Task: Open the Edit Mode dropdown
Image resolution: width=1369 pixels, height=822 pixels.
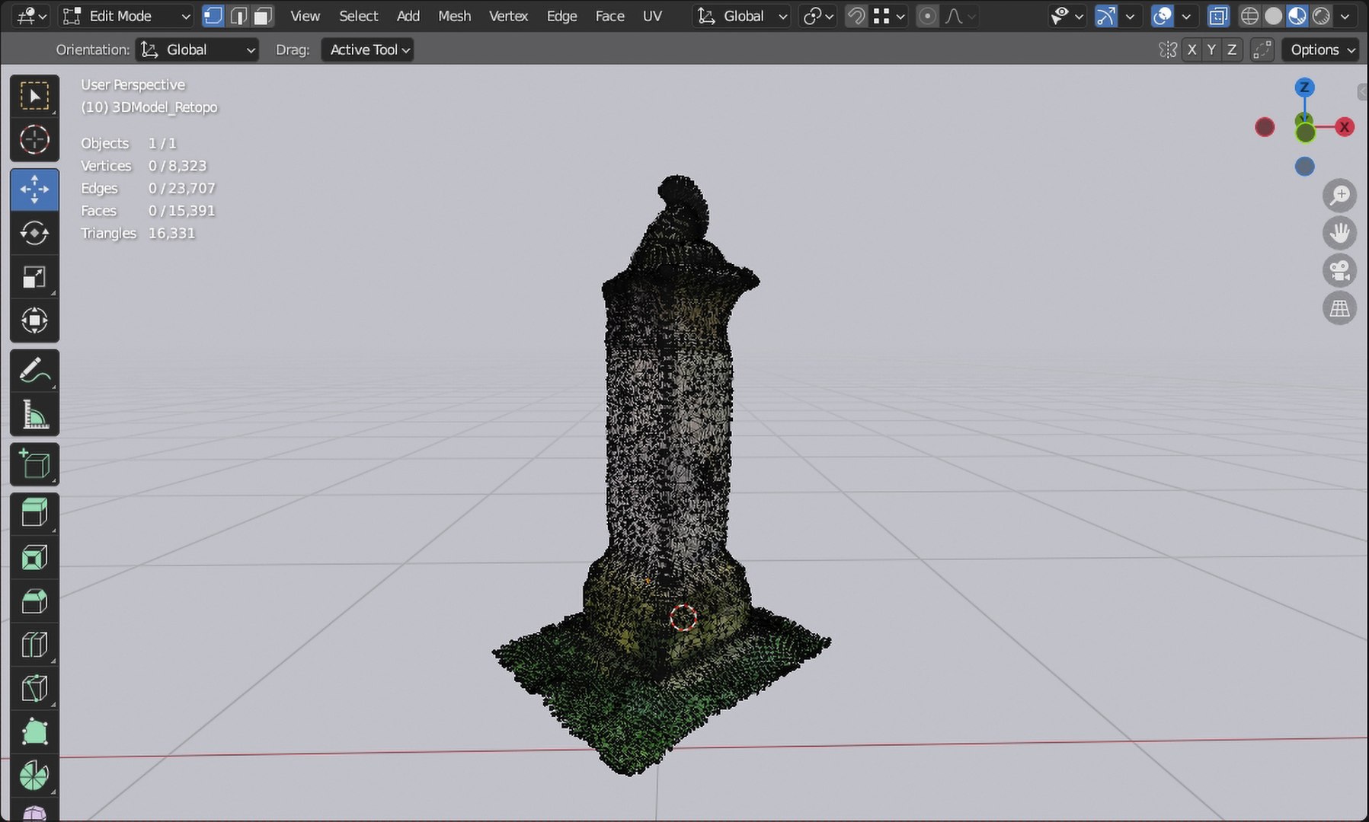Action: point(126,16)
